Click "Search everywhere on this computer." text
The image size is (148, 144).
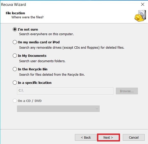[x=46, y=34]
